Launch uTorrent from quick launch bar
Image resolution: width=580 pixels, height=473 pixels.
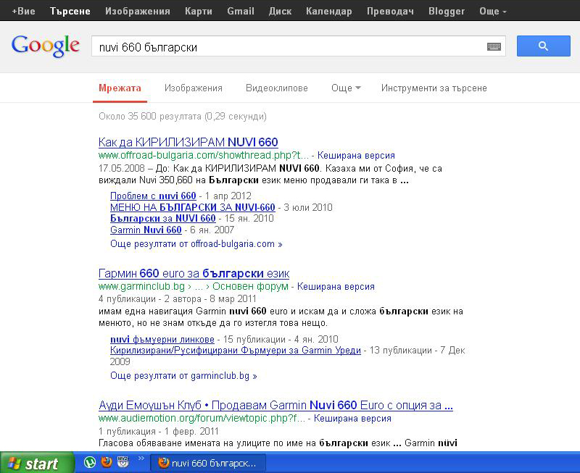pos(90,463)
